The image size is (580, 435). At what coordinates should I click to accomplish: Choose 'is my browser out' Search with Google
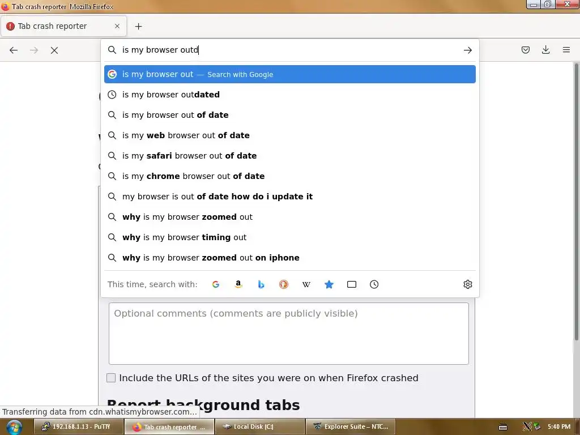click(289, 74)
